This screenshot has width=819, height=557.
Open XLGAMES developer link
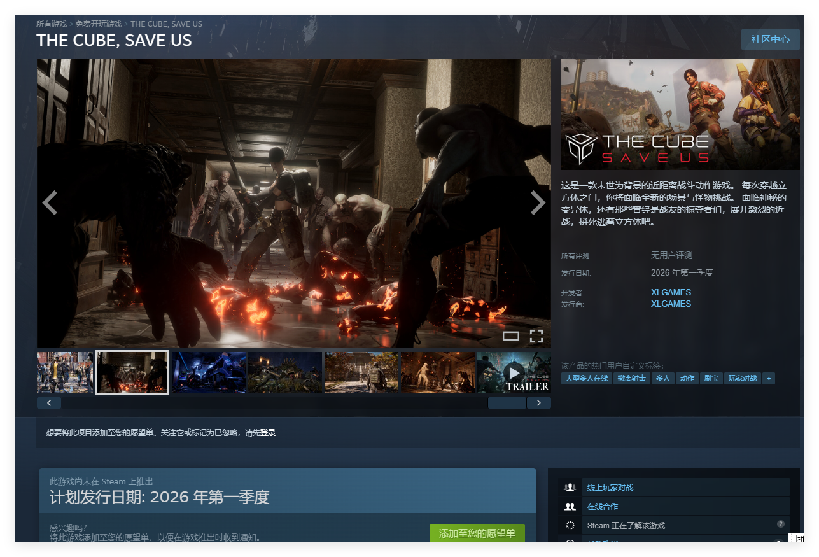(671, 292)
